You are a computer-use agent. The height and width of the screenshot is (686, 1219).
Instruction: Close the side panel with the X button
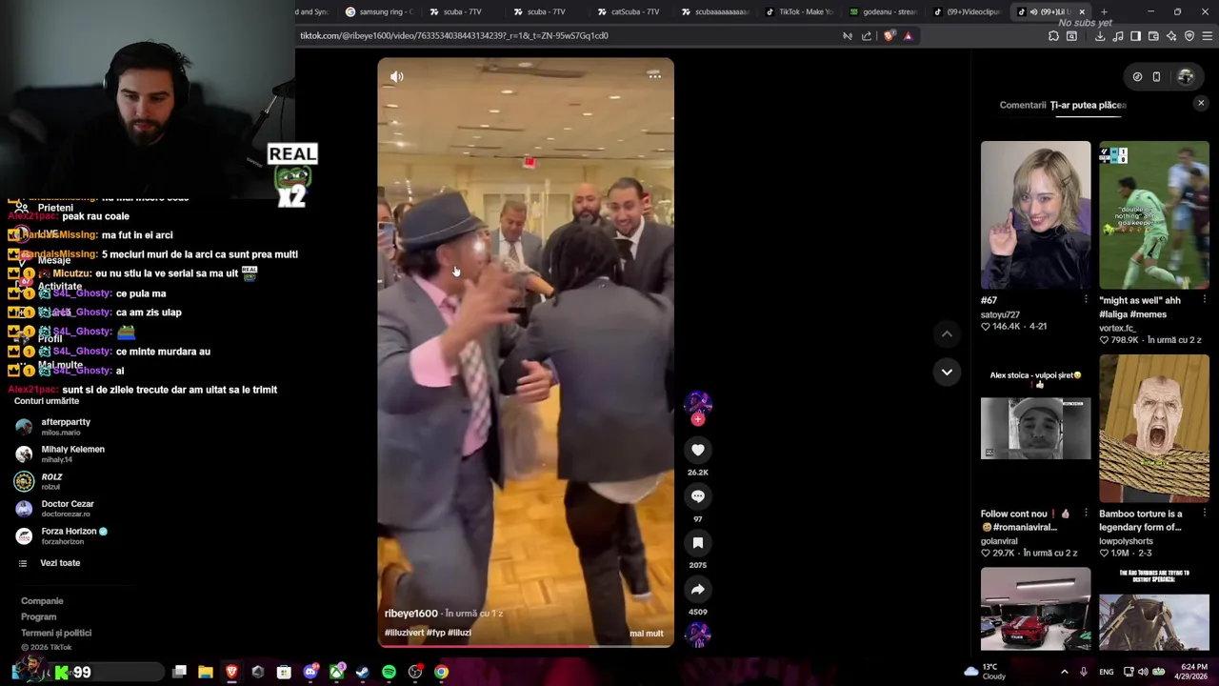[1201, 103]
